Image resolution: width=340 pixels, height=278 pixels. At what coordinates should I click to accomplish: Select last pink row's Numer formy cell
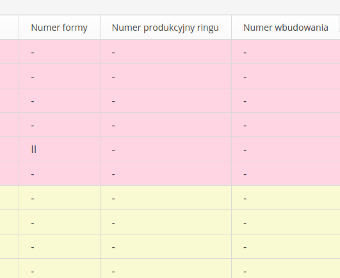tap(60, 173)
